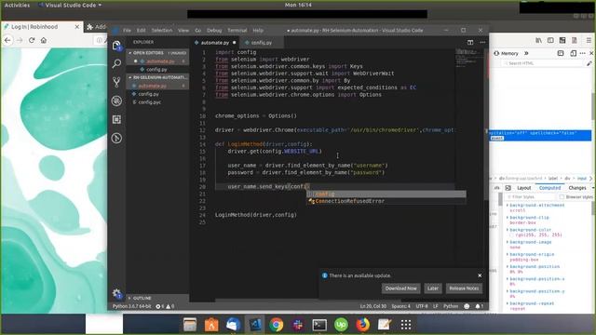Click the Ln 20, Col 30 status entry
The width and height of the screenshot is (596, 335).
click(372, 306)
